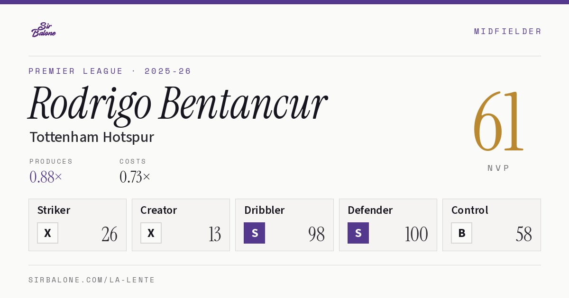Click the COSTS label
569x298 pixels.
click(x=133, y=161)
